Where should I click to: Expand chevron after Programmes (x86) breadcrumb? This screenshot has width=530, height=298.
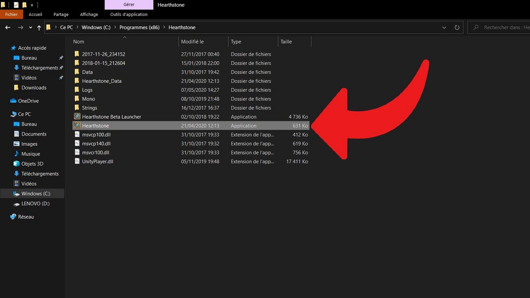point(164,27)
